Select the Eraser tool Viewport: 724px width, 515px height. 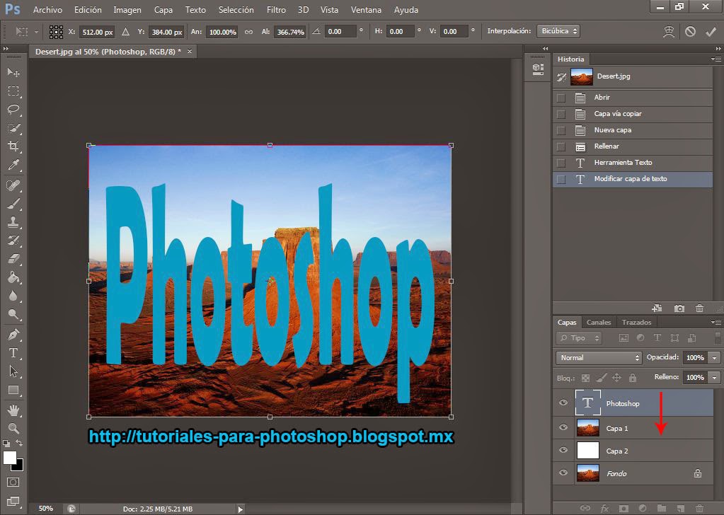[13, 258]
